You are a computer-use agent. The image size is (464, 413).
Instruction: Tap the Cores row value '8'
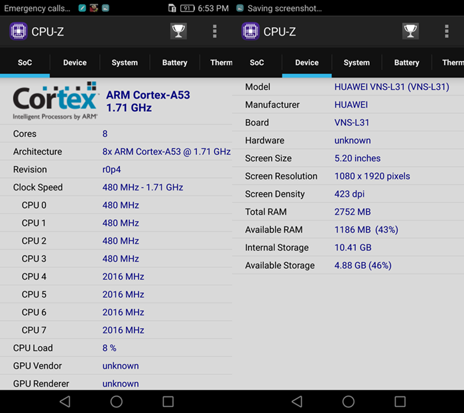pyautogui.click(x=105, y=134)
